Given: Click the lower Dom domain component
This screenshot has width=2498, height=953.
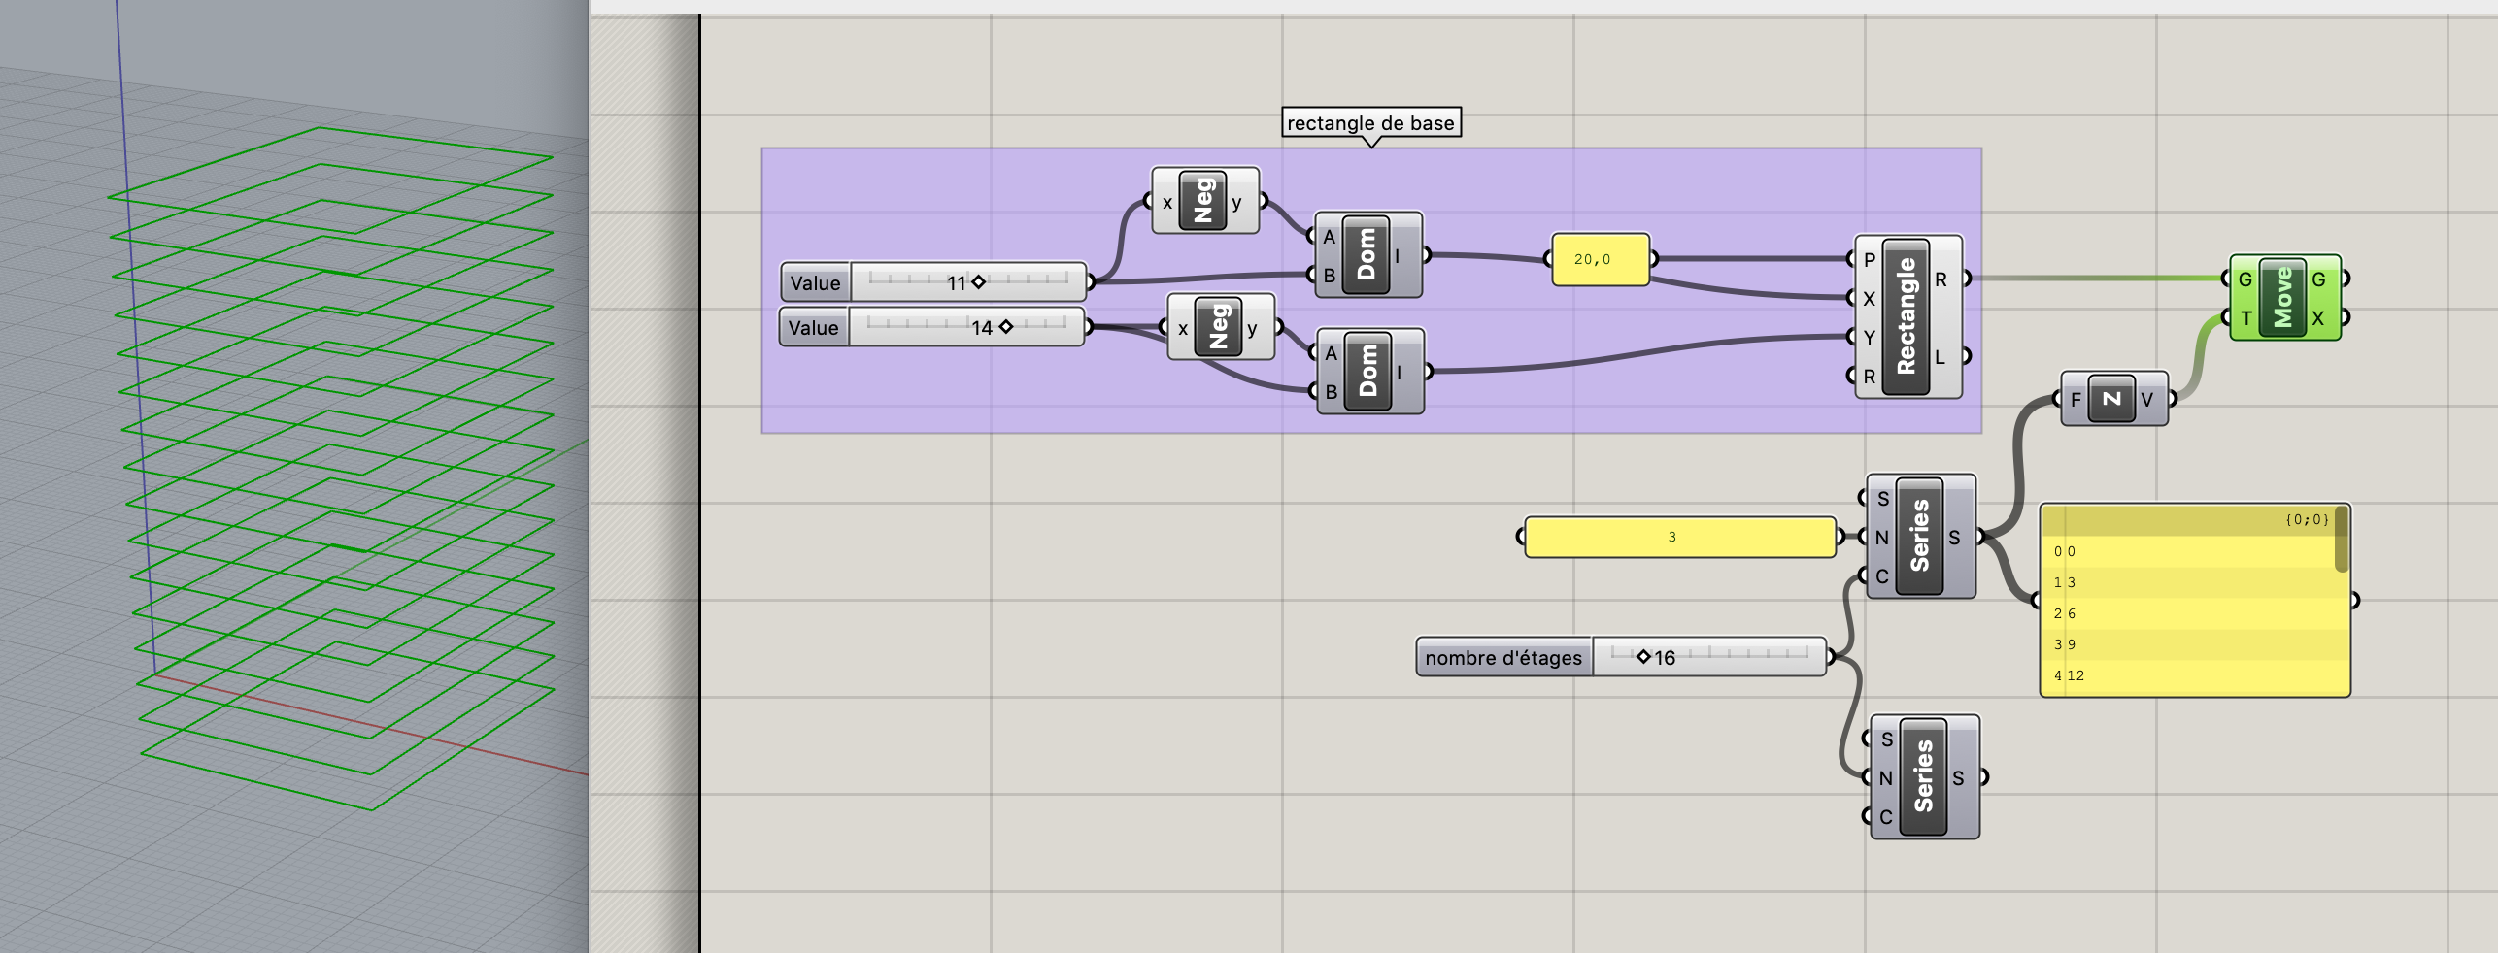Looking at the screenshot, I should (x=1367, y=372).
